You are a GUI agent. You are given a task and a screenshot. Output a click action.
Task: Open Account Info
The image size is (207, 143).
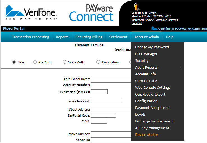[x=146, y=74]
